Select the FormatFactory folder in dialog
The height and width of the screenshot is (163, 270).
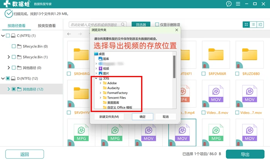point(115,93)
